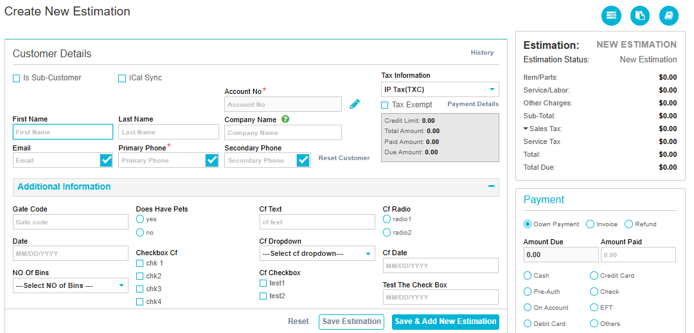Viewport: 694px width, 333px height.
Task: Select the Invoice payment radio button
Action: (x=591, y=224)
